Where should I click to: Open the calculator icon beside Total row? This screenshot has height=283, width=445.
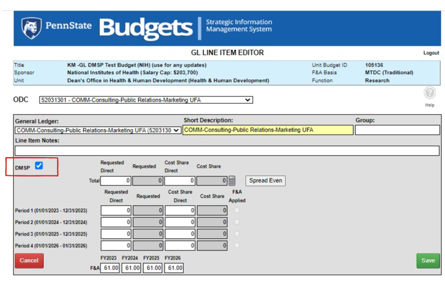pos(232,181)
